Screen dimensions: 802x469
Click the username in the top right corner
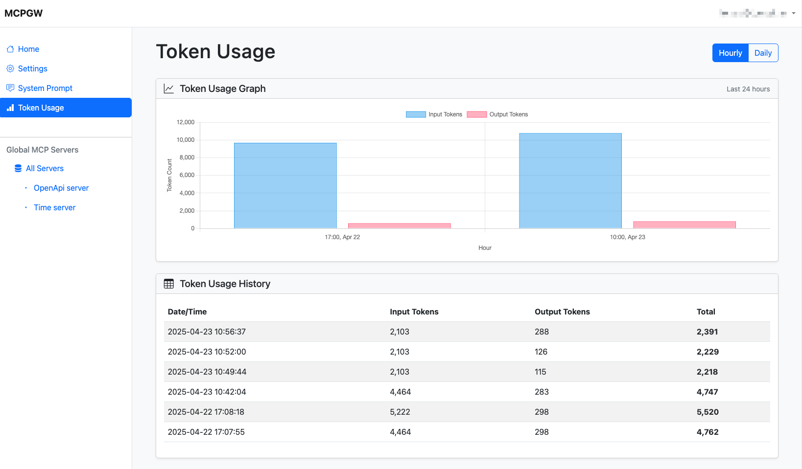pos(754,13)
